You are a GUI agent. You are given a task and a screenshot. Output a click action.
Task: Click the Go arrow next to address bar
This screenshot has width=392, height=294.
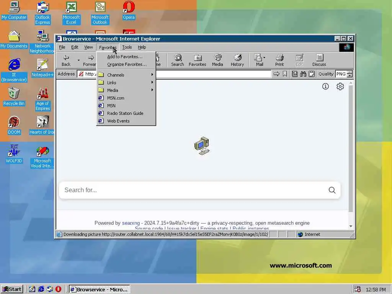(x=276, y=74)
